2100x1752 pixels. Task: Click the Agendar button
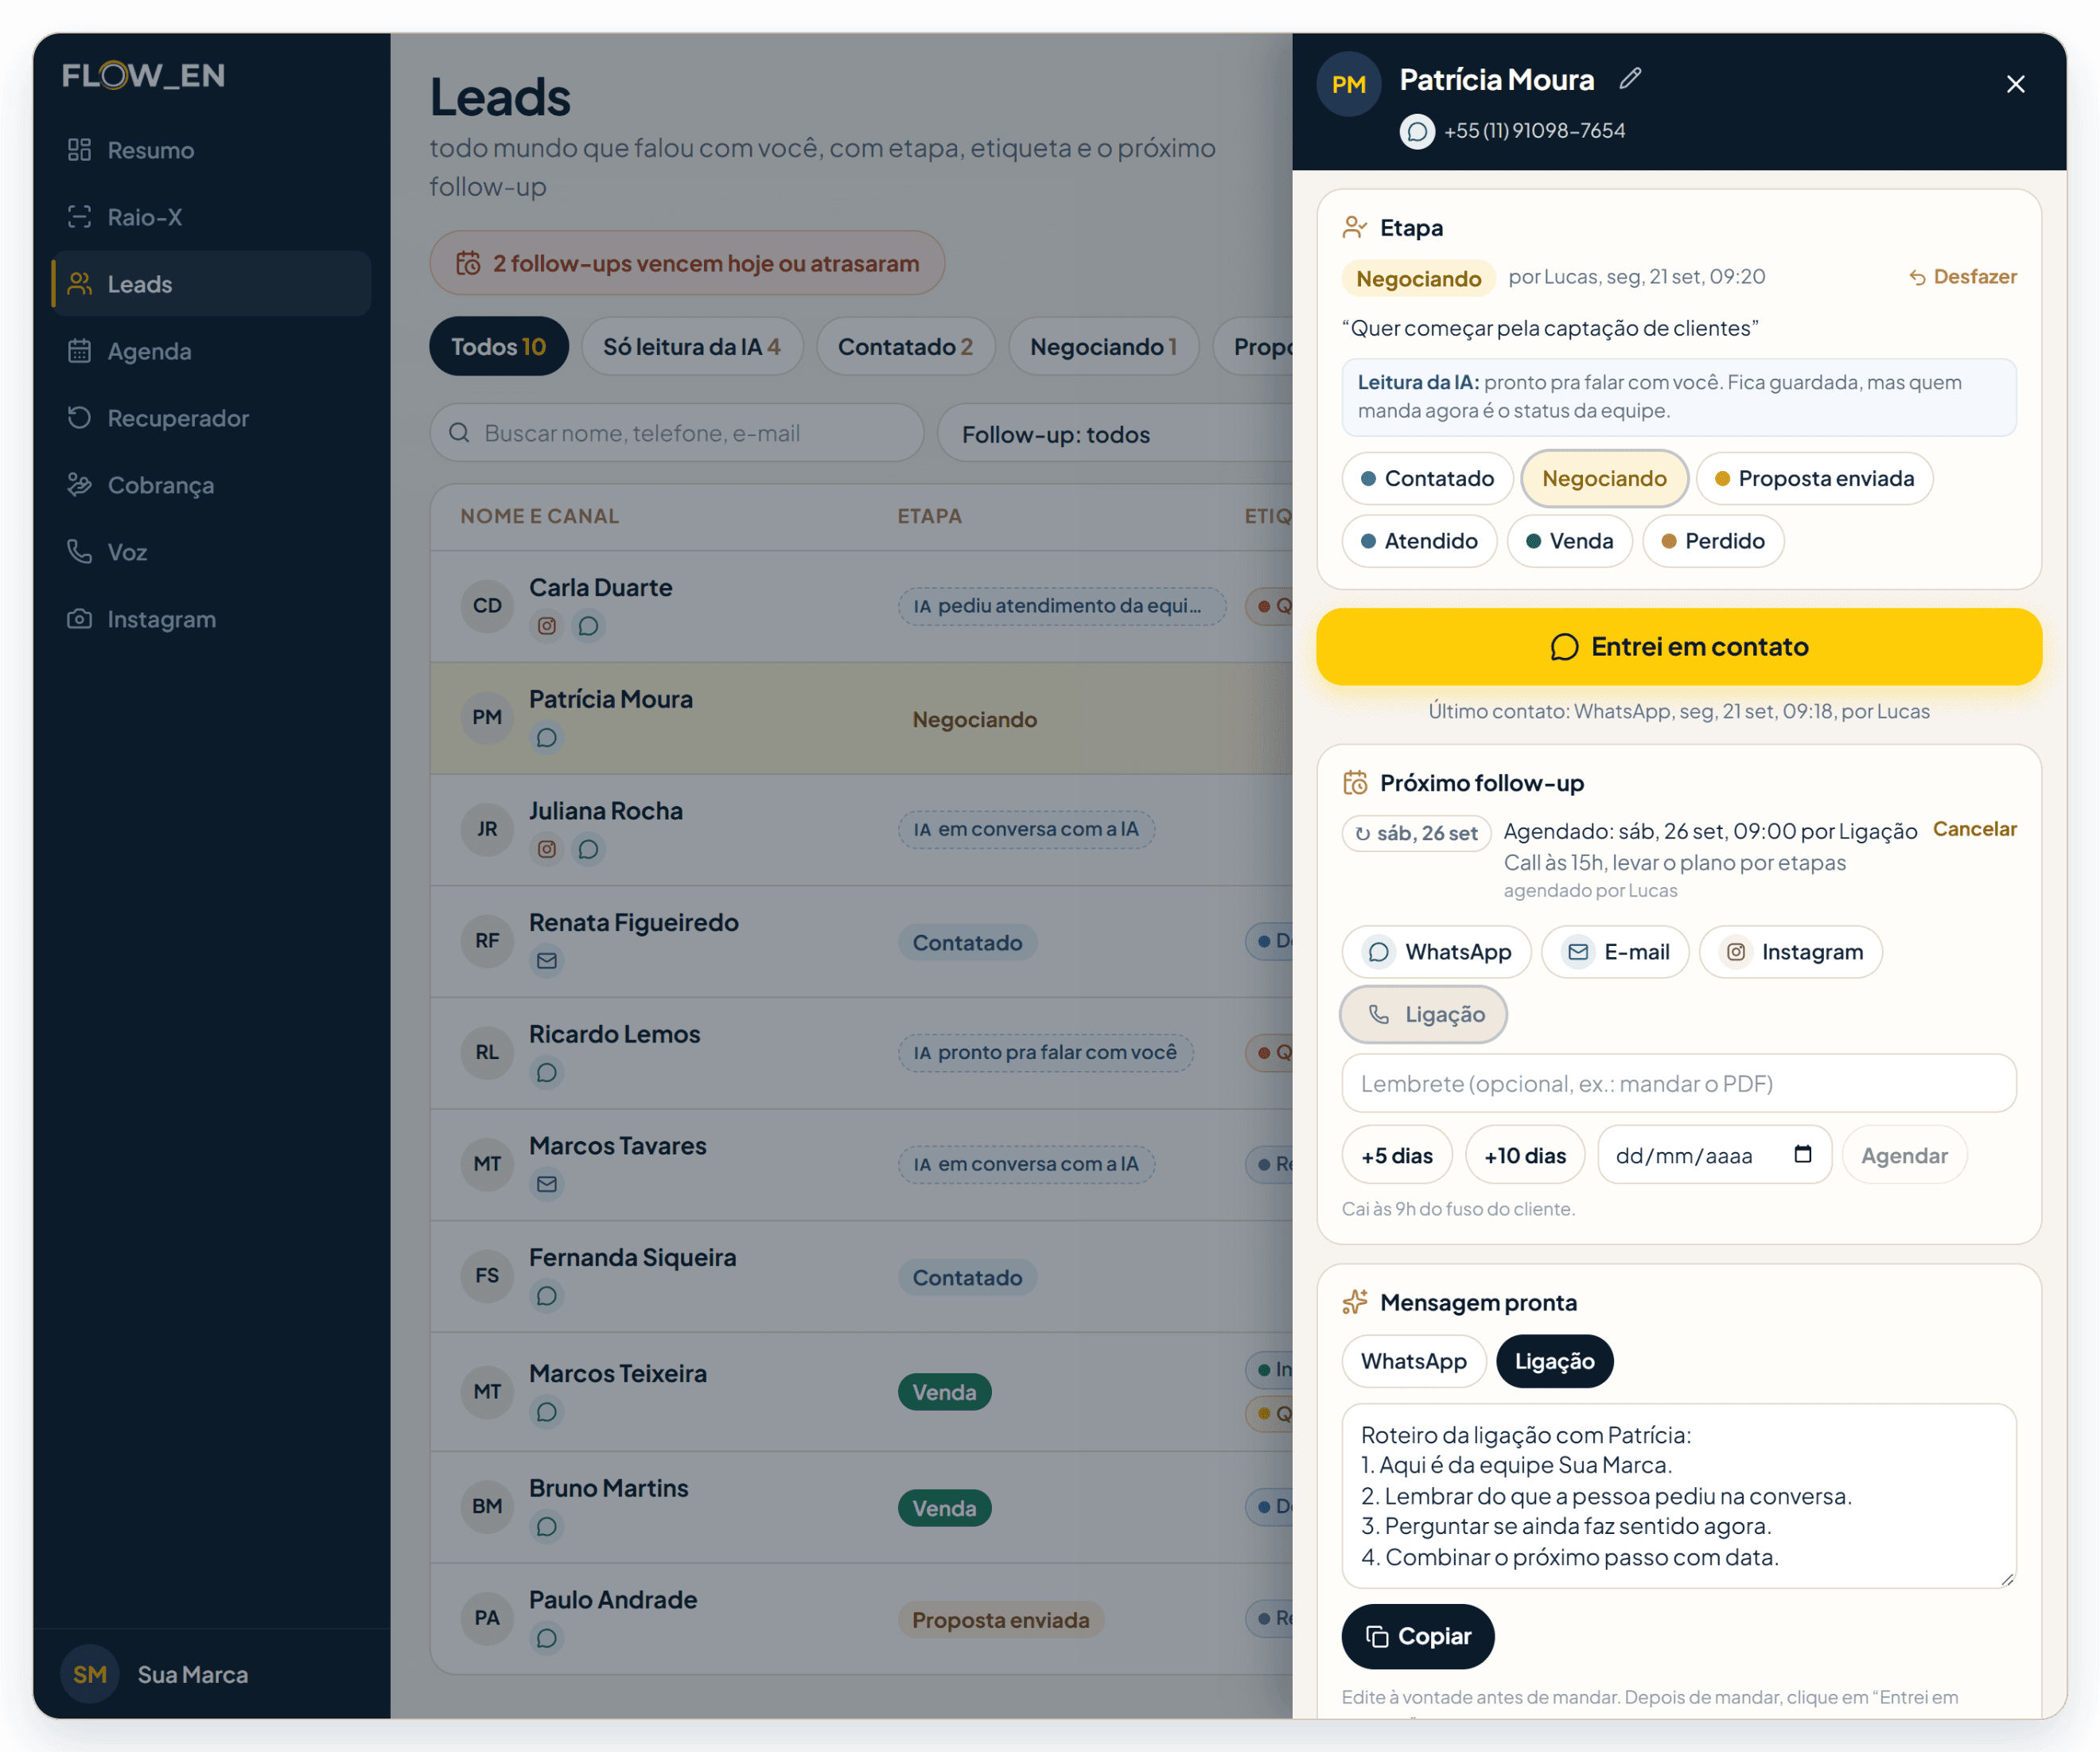pyautogui.click(x=1904, y=1156)
